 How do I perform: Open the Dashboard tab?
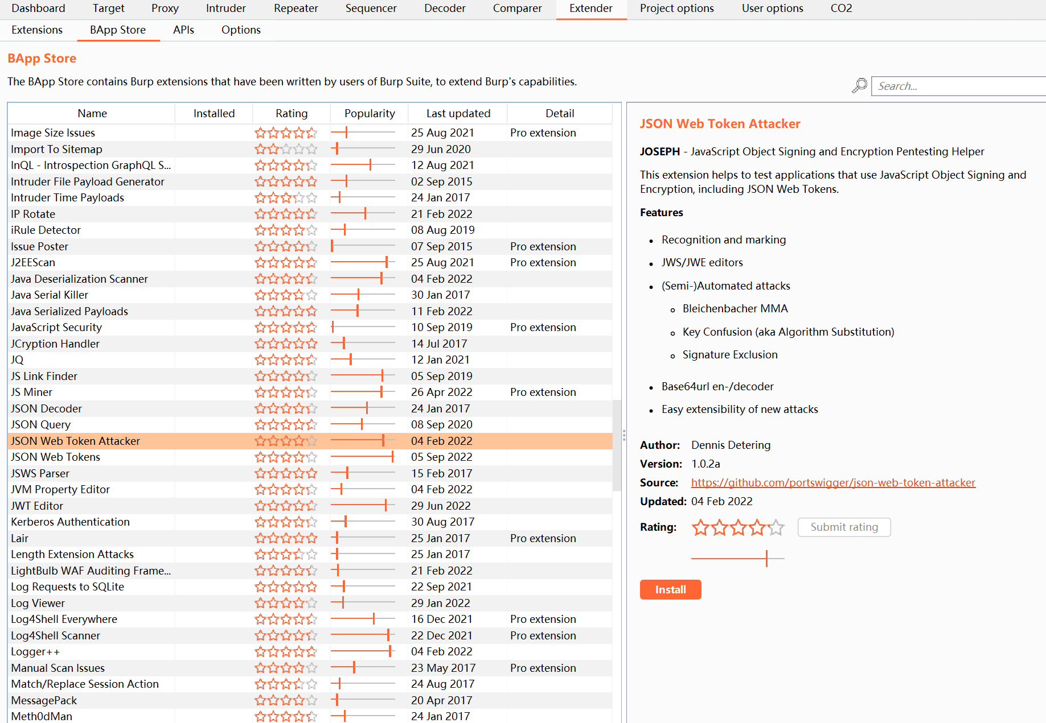38,9
